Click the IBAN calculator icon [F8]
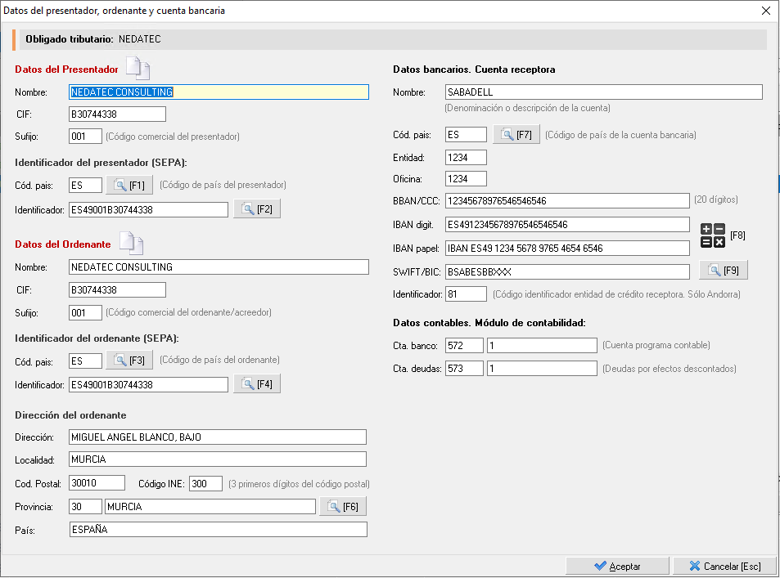 tap(713, 235)
